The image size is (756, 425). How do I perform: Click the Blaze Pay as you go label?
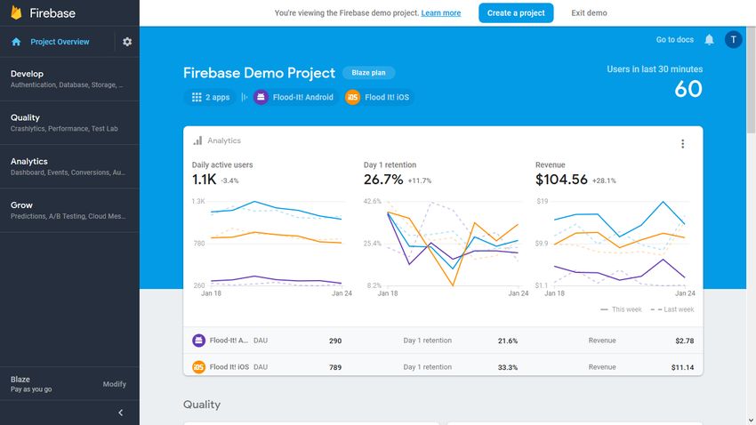point(31,384)
